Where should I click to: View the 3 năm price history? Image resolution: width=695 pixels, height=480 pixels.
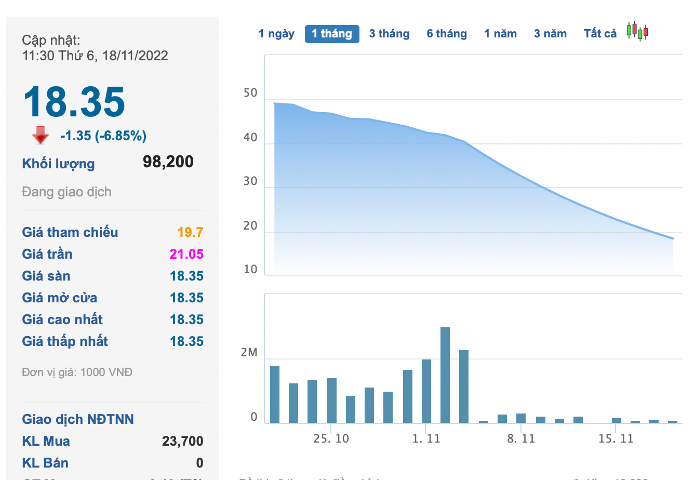(550, 34)
